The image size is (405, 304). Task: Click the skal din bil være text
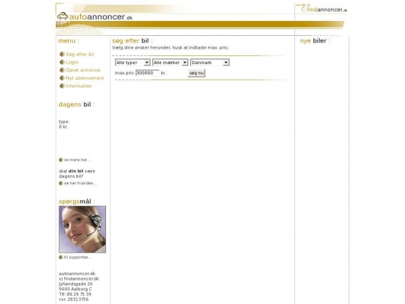tap(77, 172)
